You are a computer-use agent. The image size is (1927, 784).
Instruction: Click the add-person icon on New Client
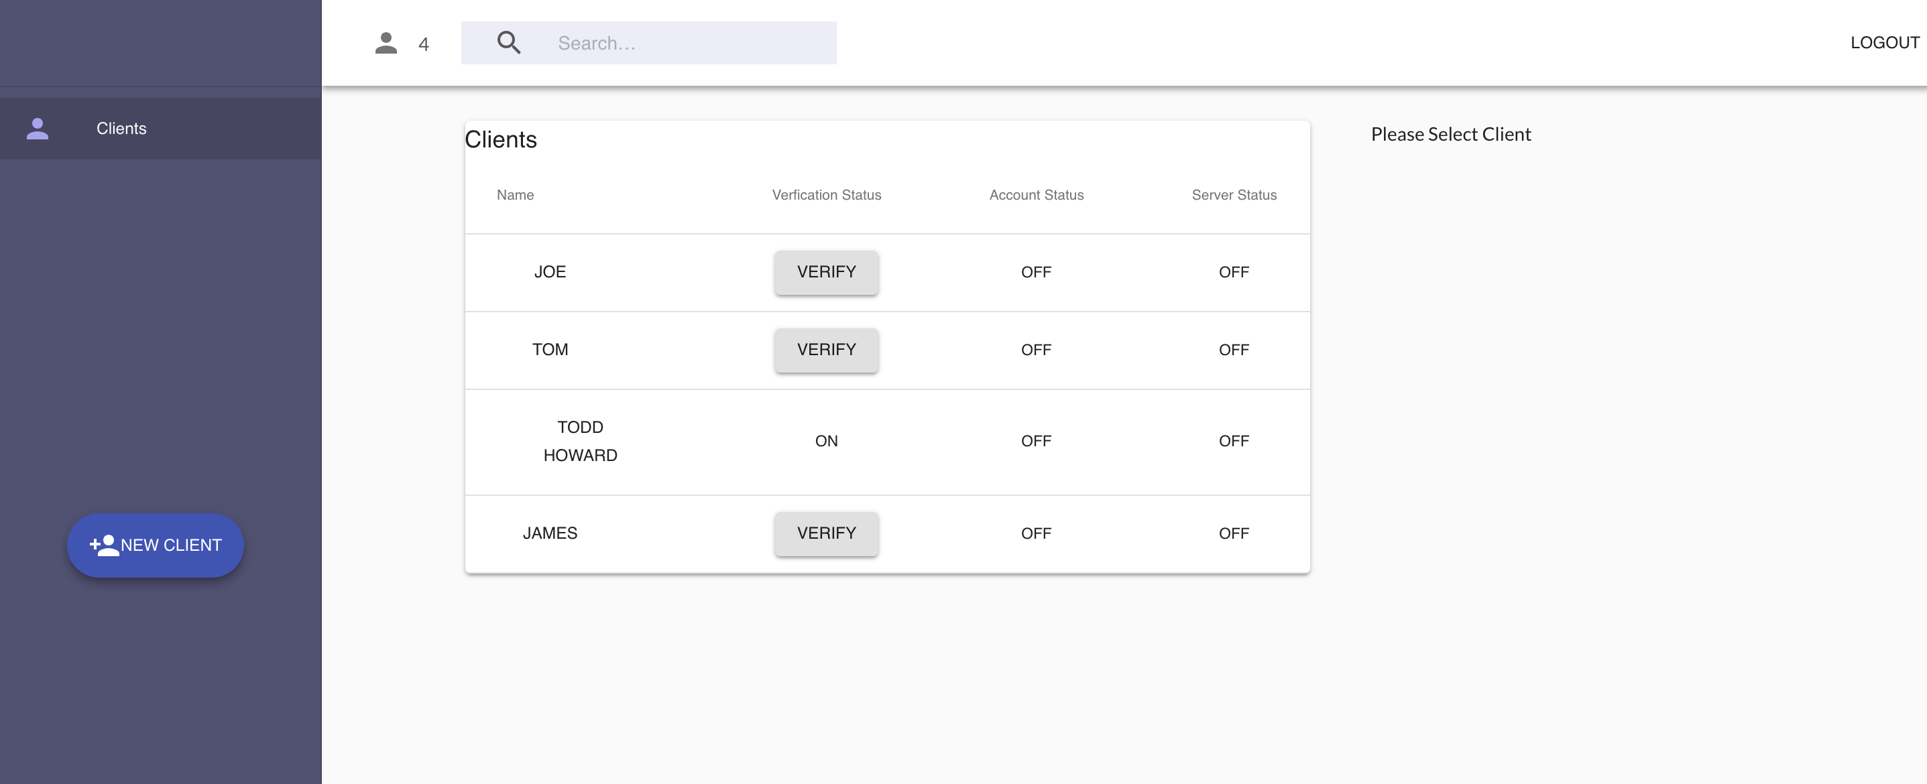(104, 545)
